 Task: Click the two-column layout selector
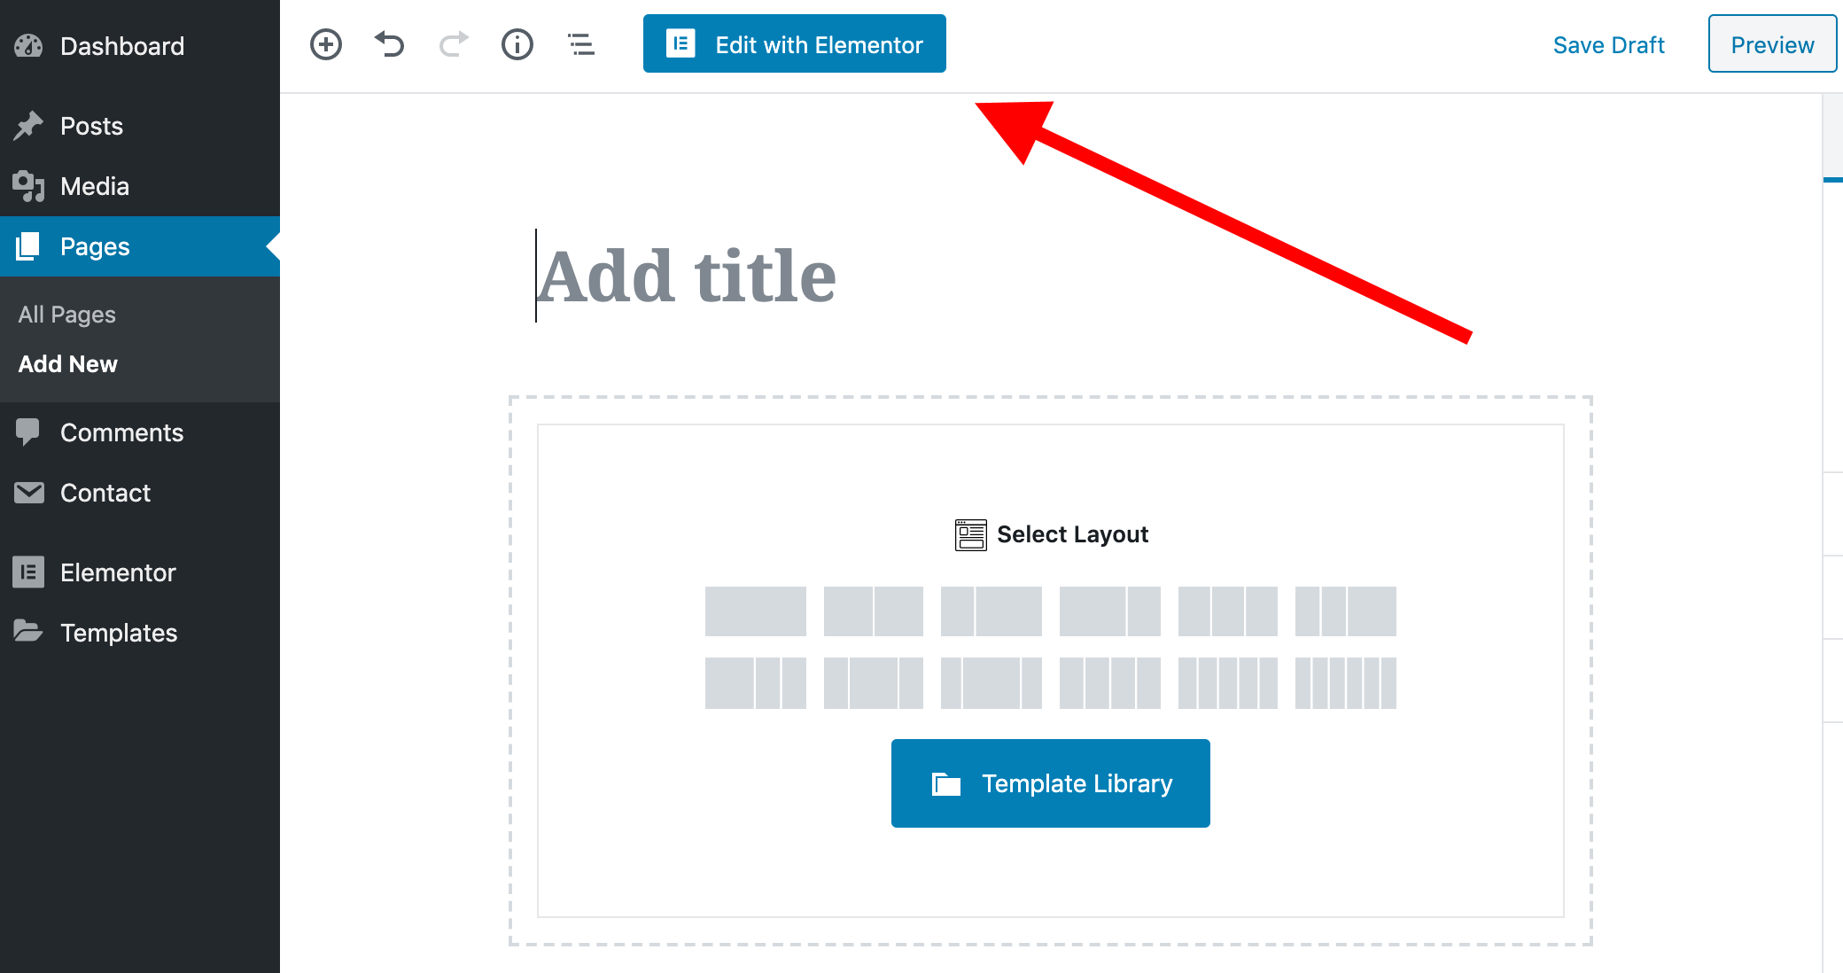(x=874, y=611)
